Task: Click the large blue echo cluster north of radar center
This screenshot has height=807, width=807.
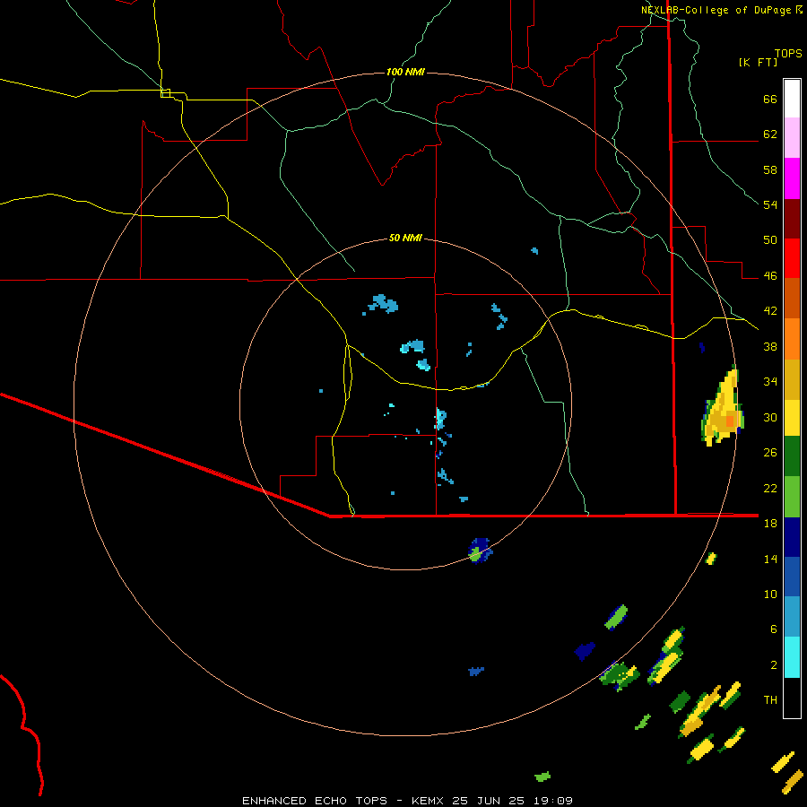Action: 384,304
